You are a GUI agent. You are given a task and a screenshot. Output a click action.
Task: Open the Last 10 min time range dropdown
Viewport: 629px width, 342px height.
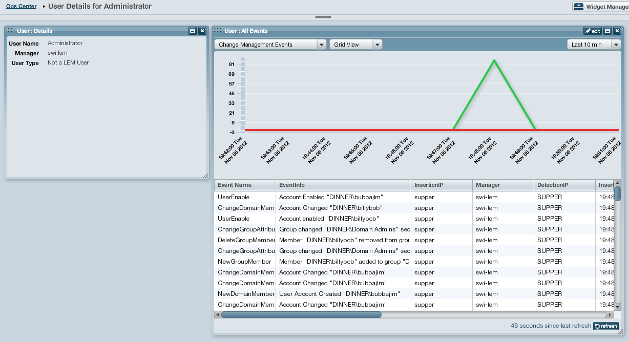(594, 45)
